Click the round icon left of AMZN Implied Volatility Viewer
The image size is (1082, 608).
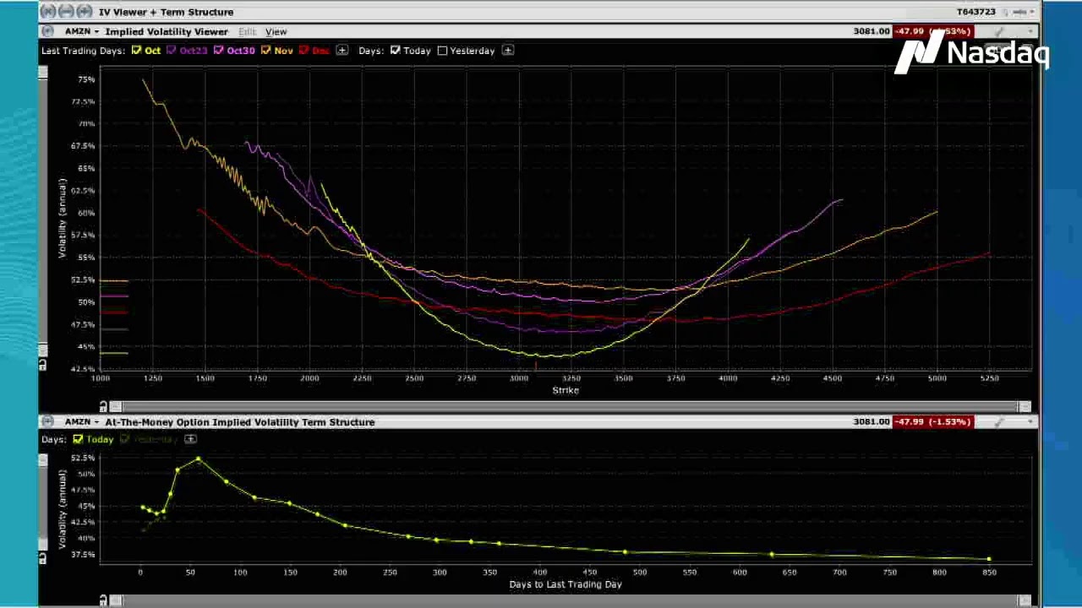[x=47, y=31]
